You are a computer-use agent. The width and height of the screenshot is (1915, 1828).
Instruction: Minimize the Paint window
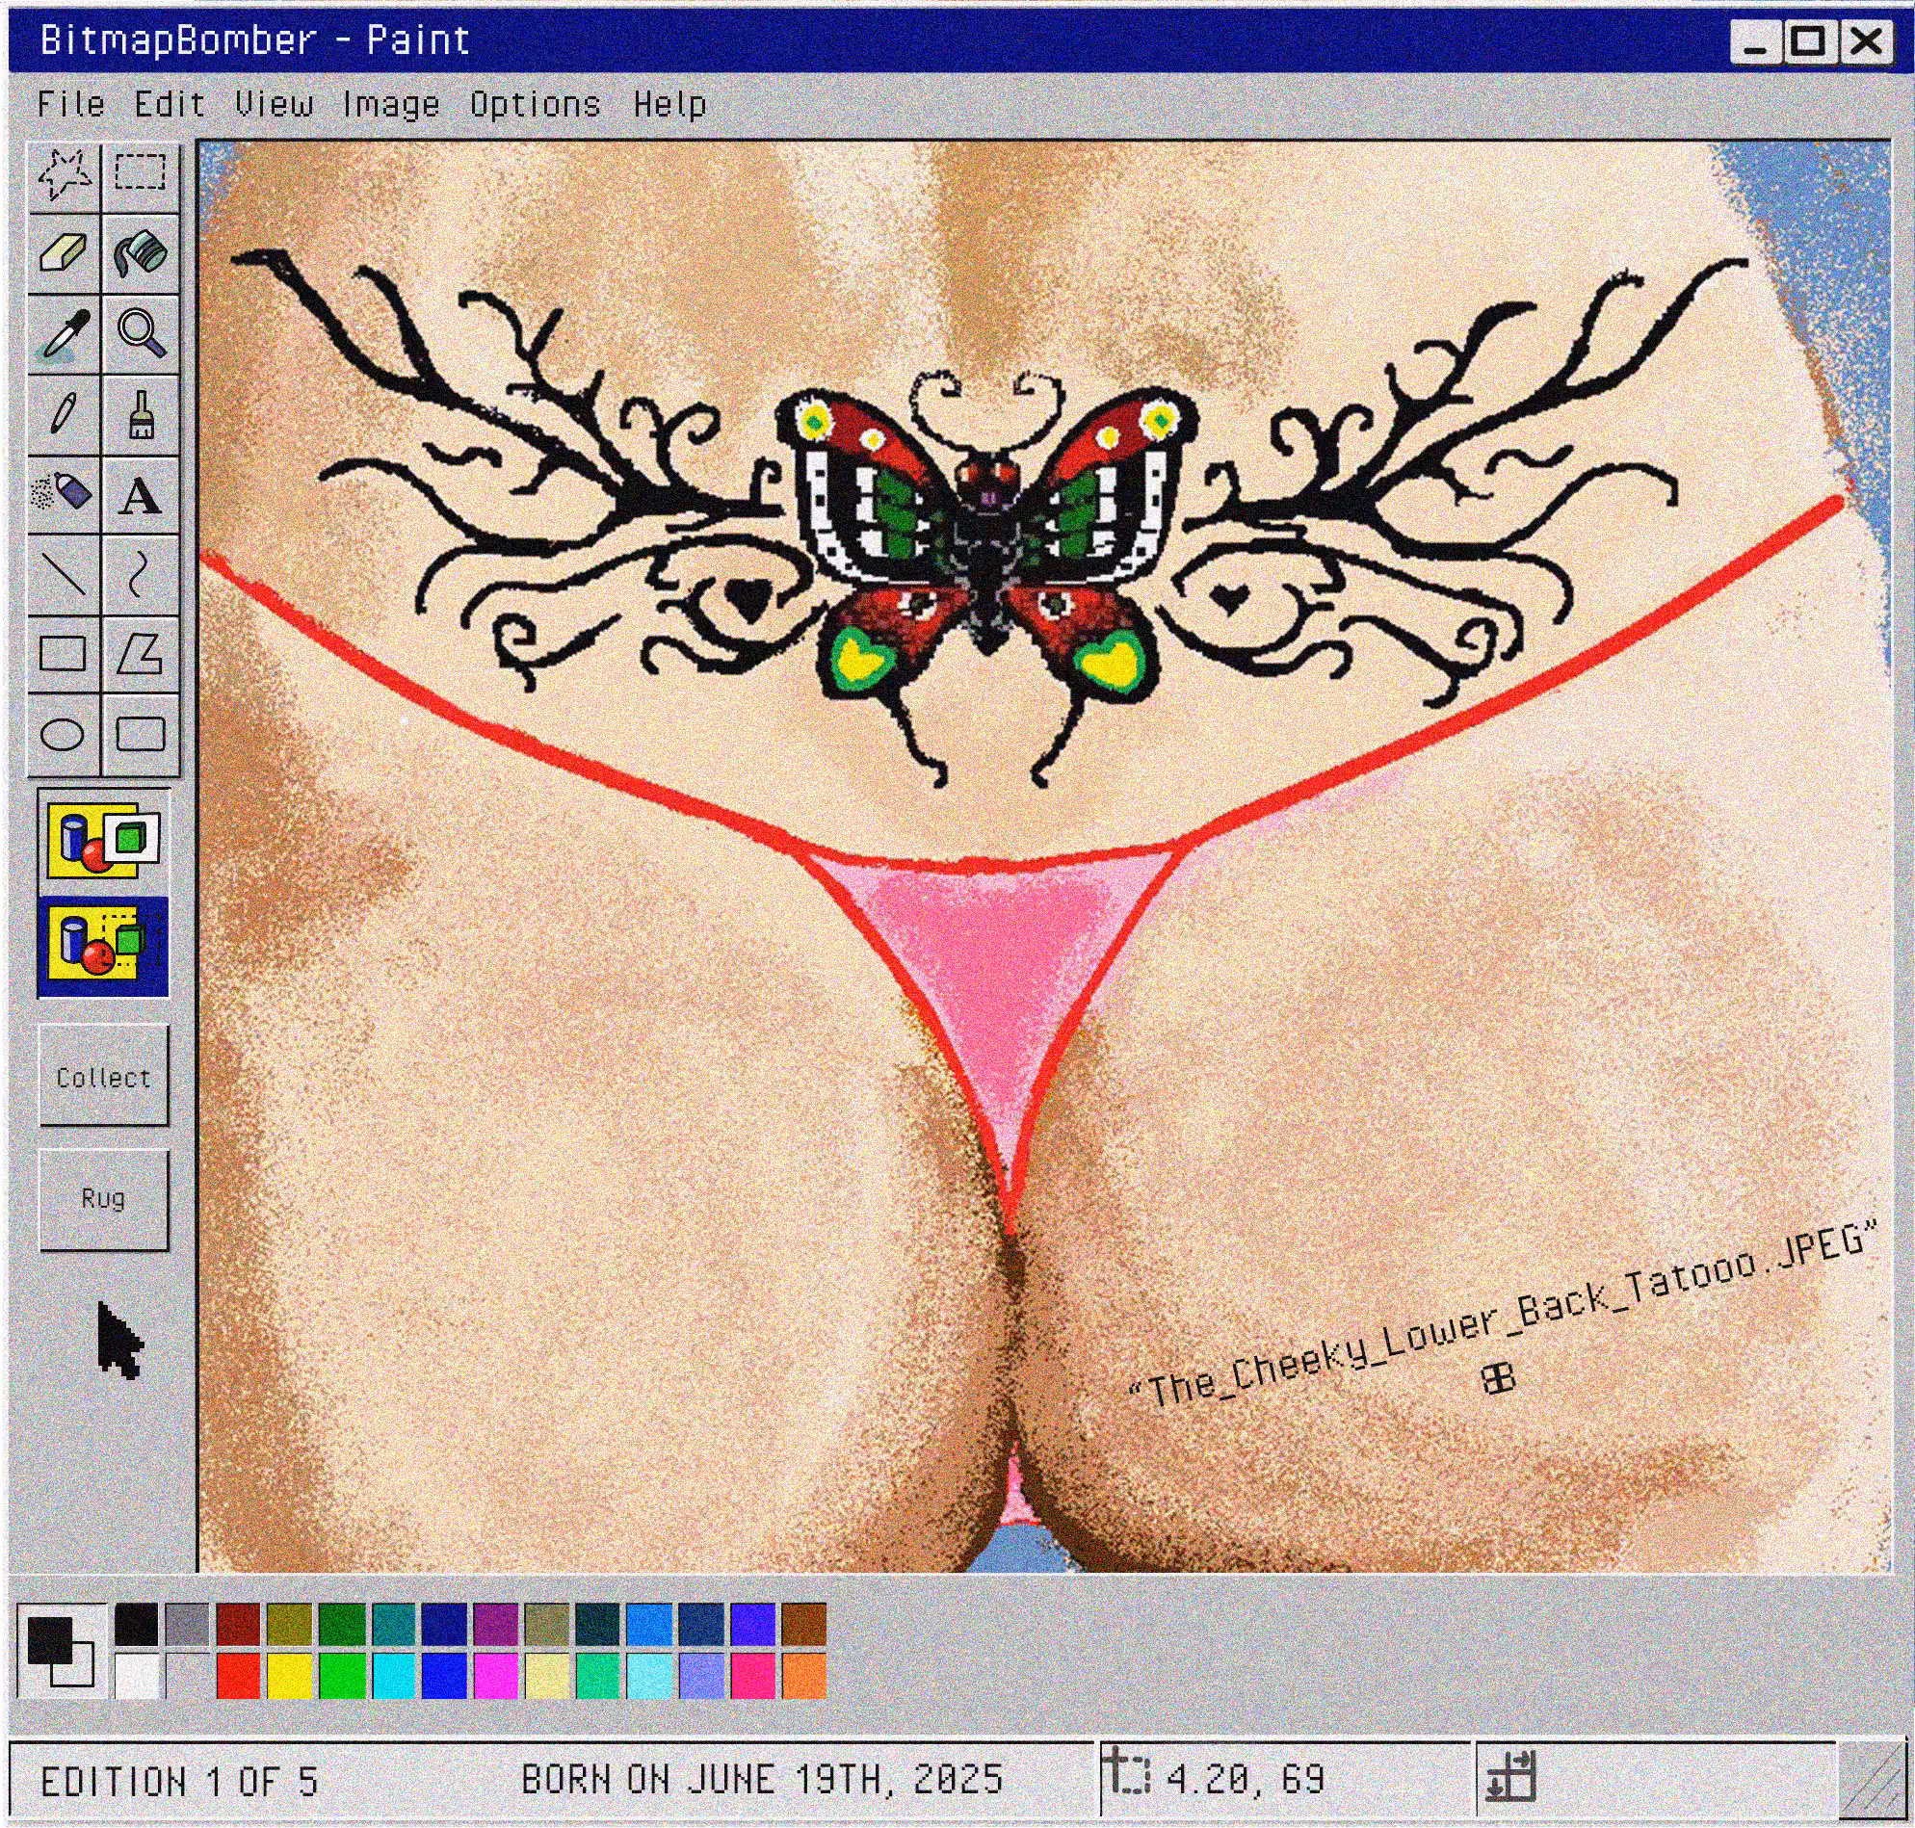(x=1756, y=43)
